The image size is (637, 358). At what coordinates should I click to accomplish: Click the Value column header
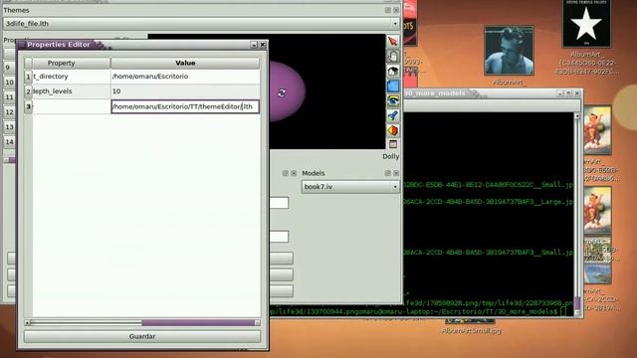185,63
